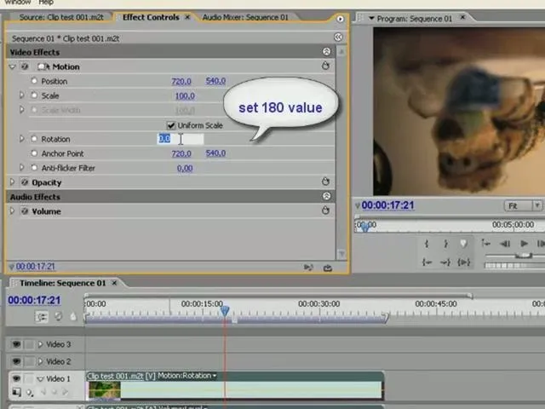Viewport: 545px width, 409px height.
Task: Expand the Rotation property
Action: (x=21, y=139)
